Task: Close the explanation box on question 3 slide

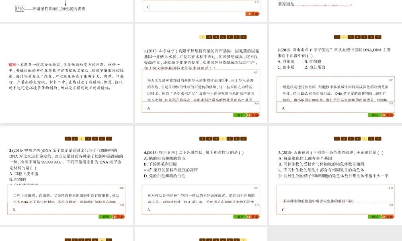Action: pyautogui.click(x=122, y=188)
